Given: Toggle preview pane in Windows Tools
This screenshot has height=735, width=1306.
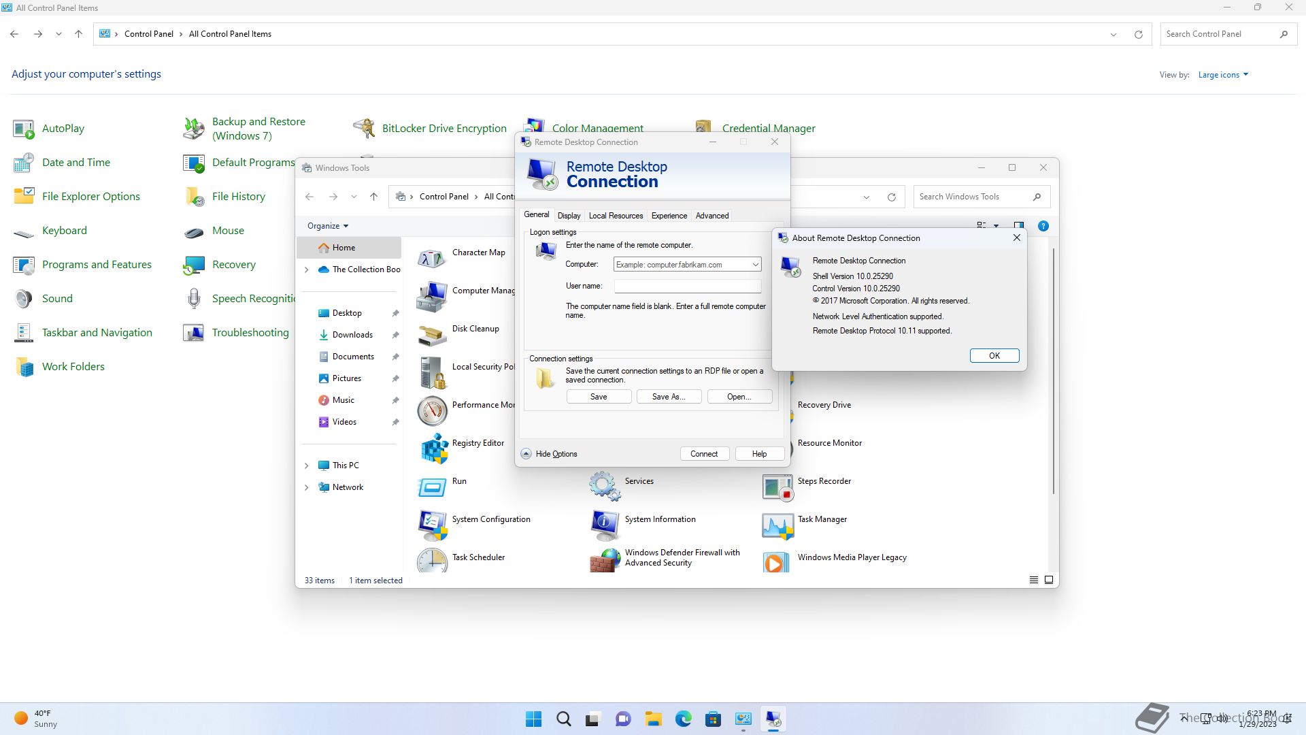Looking at the screenshot, I should pyautogui.click(x=1018, y=226).
